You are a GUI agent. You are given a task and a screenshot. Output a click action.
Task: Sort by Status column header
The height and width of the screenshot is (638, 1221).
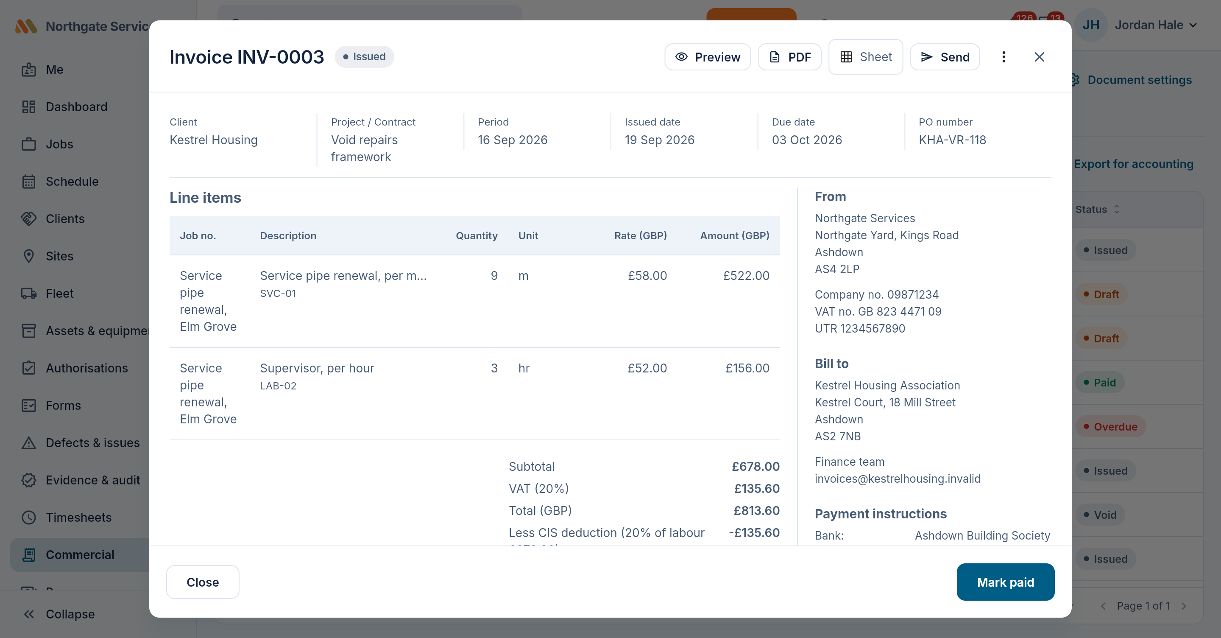(1097, 209)
